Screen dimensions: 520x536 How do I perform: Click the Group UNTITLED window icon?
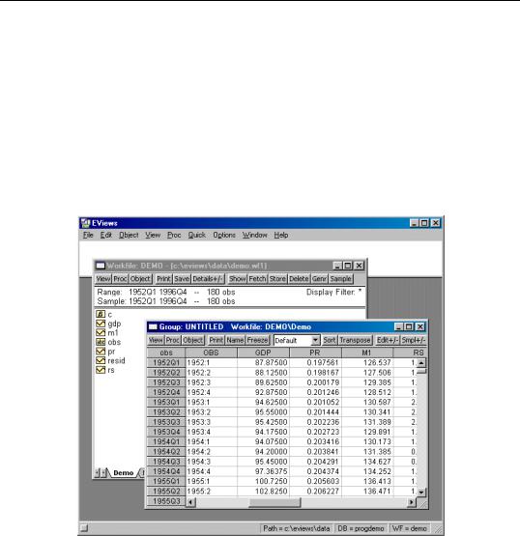point(153,326)
